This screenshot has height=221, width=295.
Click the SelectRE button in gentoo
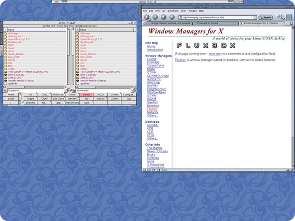(30, 103)
